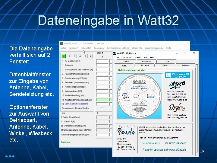Click the Windows 10 kompatibel badge
The image size is (217, 163).
pyautogui.click(x=178, y=75)
